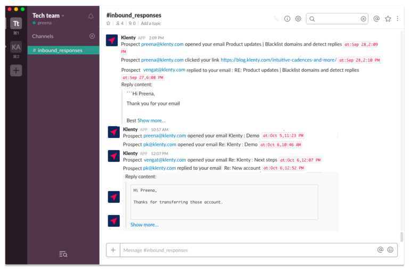This screenshot has width=409, height=271.
Task: Insert a mention with composer @ icon
Action: [x=380, y=250]
